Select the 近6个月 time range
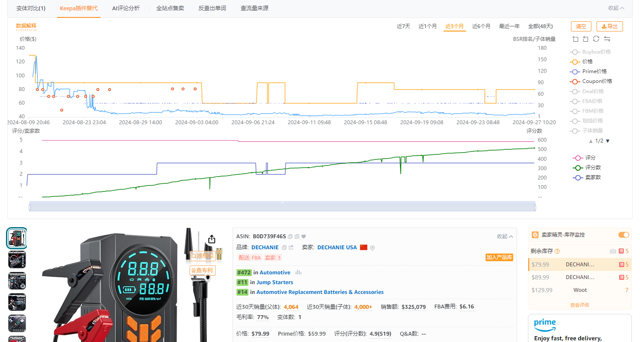Image resolution: width=640 pixels, height=342 pixels. 481,26
